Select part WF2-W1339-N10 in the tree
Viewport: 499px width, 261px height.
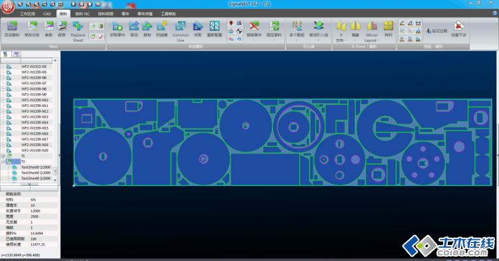point(35,100)
